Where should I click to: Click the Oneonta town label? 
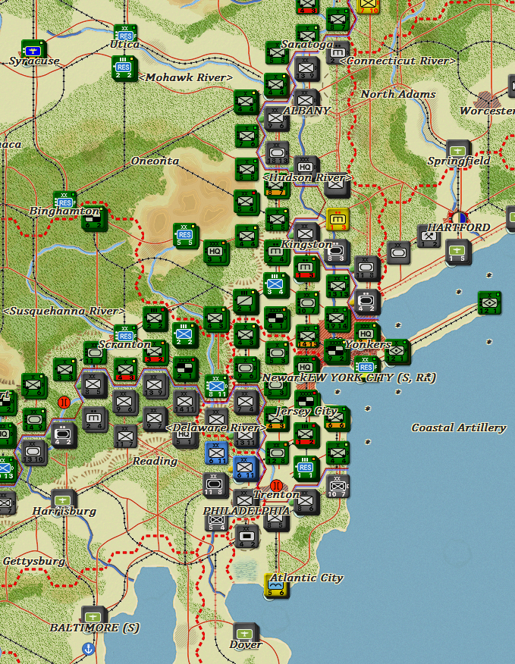(155, 161)
